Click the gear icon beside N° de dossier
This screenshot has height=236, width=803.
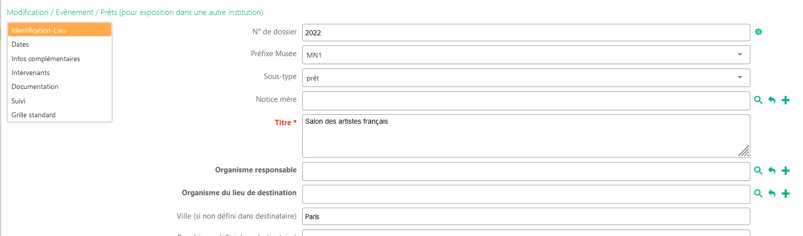point(758,32)
